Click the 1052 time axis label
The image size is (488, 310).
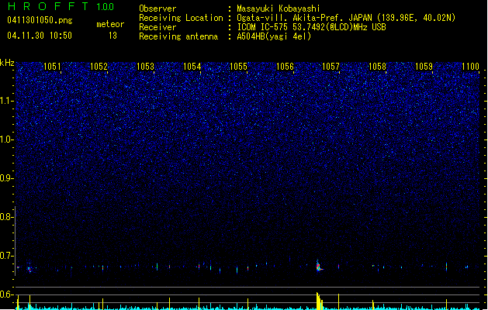click(99, 67)
